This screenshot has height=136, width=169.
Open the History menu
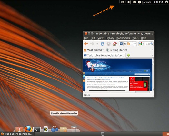coord(110,38)
